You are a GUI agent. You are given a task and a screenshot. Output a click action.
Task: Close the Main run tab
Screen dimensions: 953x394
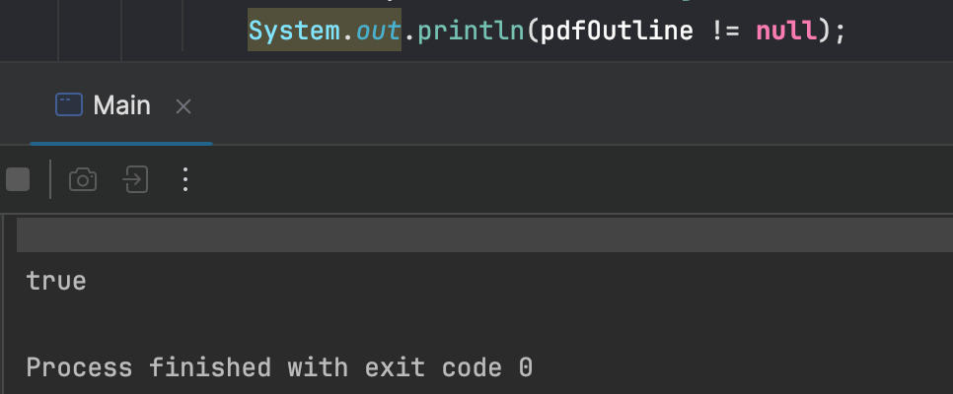coord(183,106)
